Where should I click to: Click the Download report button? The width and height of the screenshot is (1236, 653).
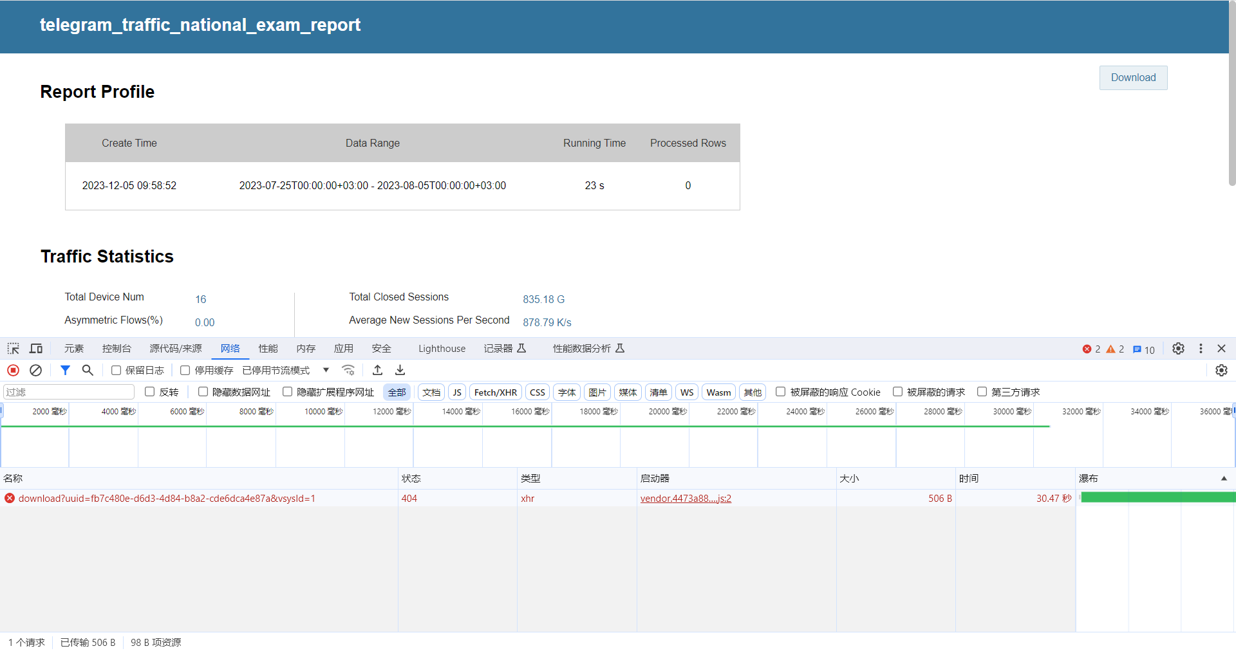tap(1133, 78)
